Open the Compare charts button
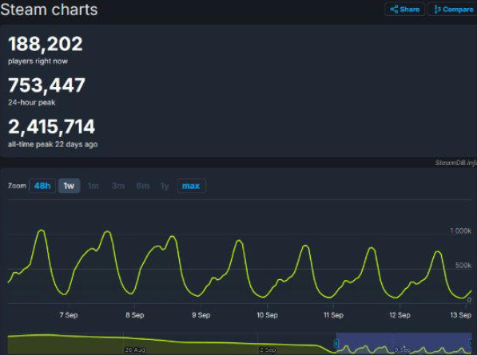This screenshot has height=355, width=477. [453, 10]
